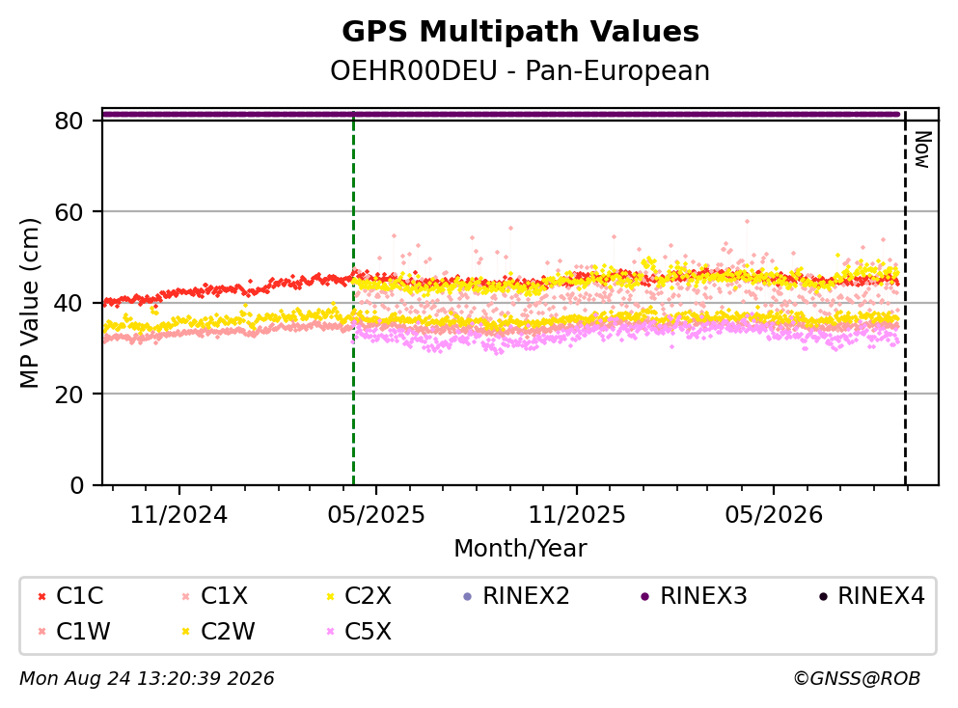
Task: Click the OEHR00DEU - Pan-European subtitle
Action: click(x=520, y=70)
